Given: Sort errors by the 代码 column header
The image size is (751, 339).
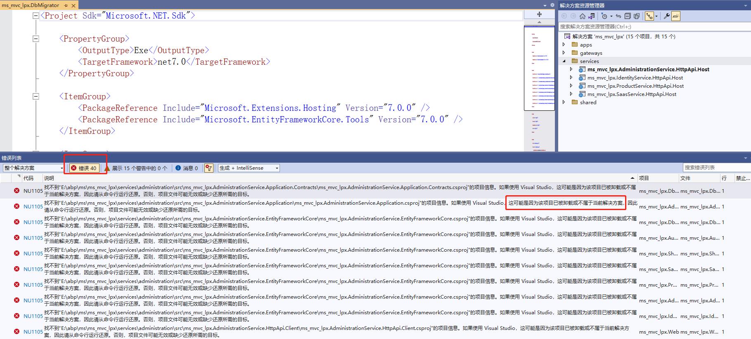Looking at the screenshot, I should (x=28, y=178).
